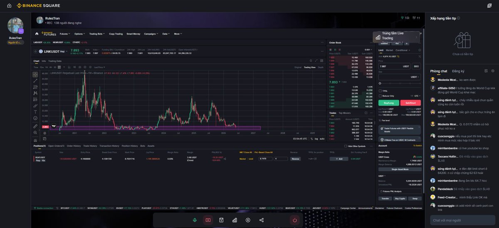Open the Trung tâm Live Trading card
This screenshot has width=499, height=228.
[396, 37]
